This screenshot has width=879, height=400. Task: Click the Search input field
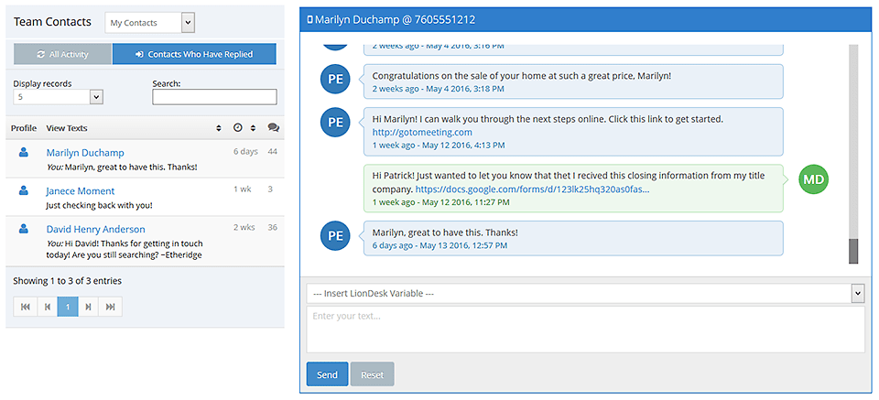[214, 97]
